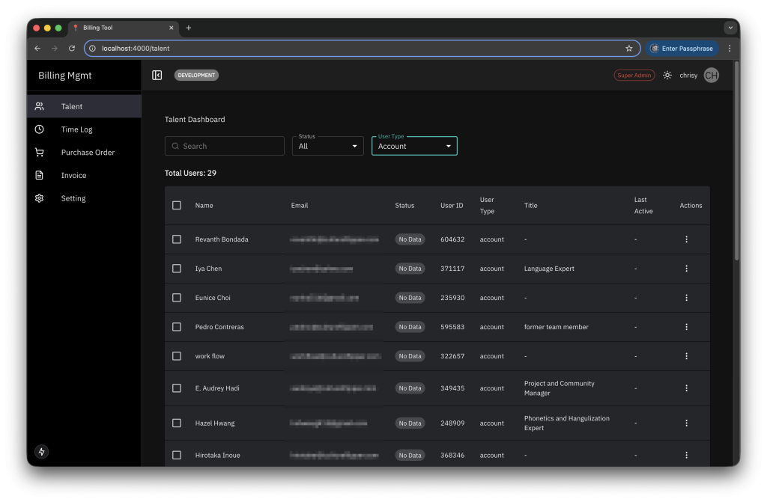Go to Time Log in sidebar

76,129
